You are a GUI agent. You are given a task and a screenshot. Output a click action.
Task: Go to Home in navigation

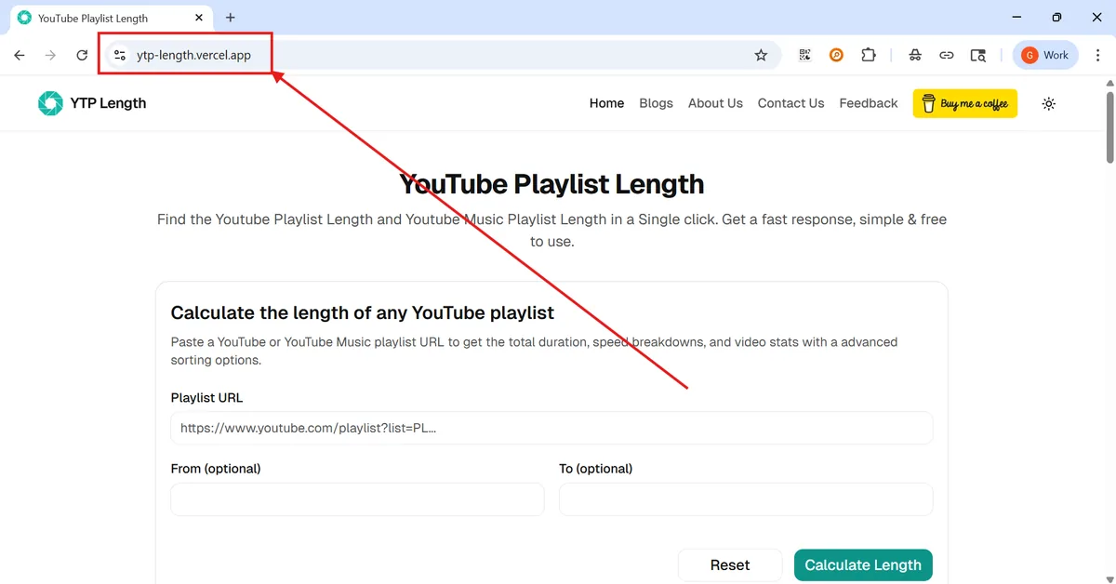pyautogui.click(x=606, y=103)
